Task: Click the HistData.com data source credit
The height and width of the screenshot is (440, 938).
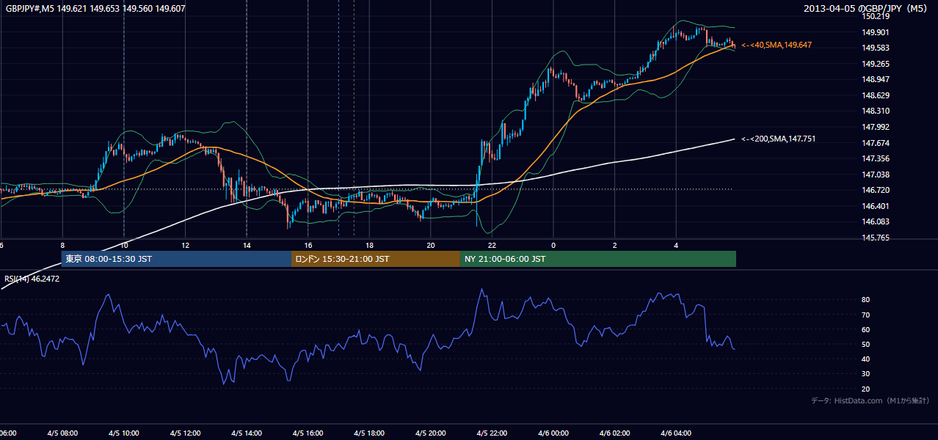Action: [870, 400]
